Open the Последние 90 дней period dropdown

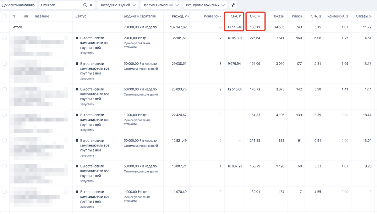pos(118,5)
